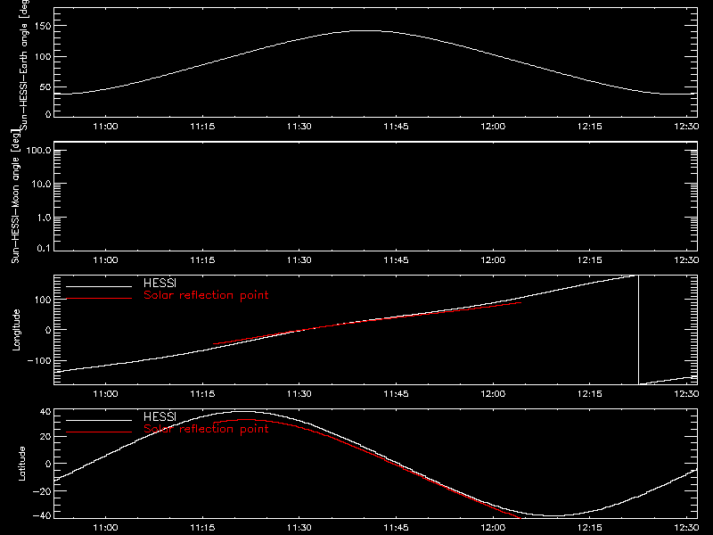Click red legend line in Longitude plot

click(x=99, y=299)
